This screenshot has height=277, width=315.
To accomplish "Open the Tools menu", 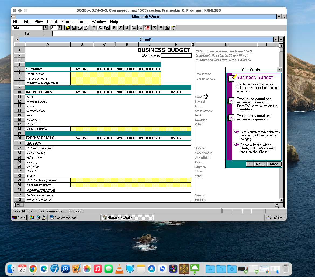I will [x=82, y=22].
